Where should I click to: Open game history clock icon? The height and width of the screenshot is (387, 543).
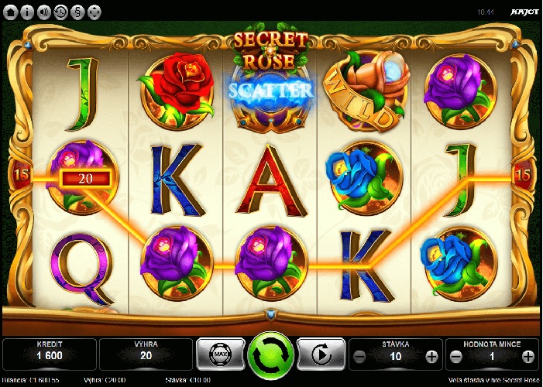coord(60,12)
